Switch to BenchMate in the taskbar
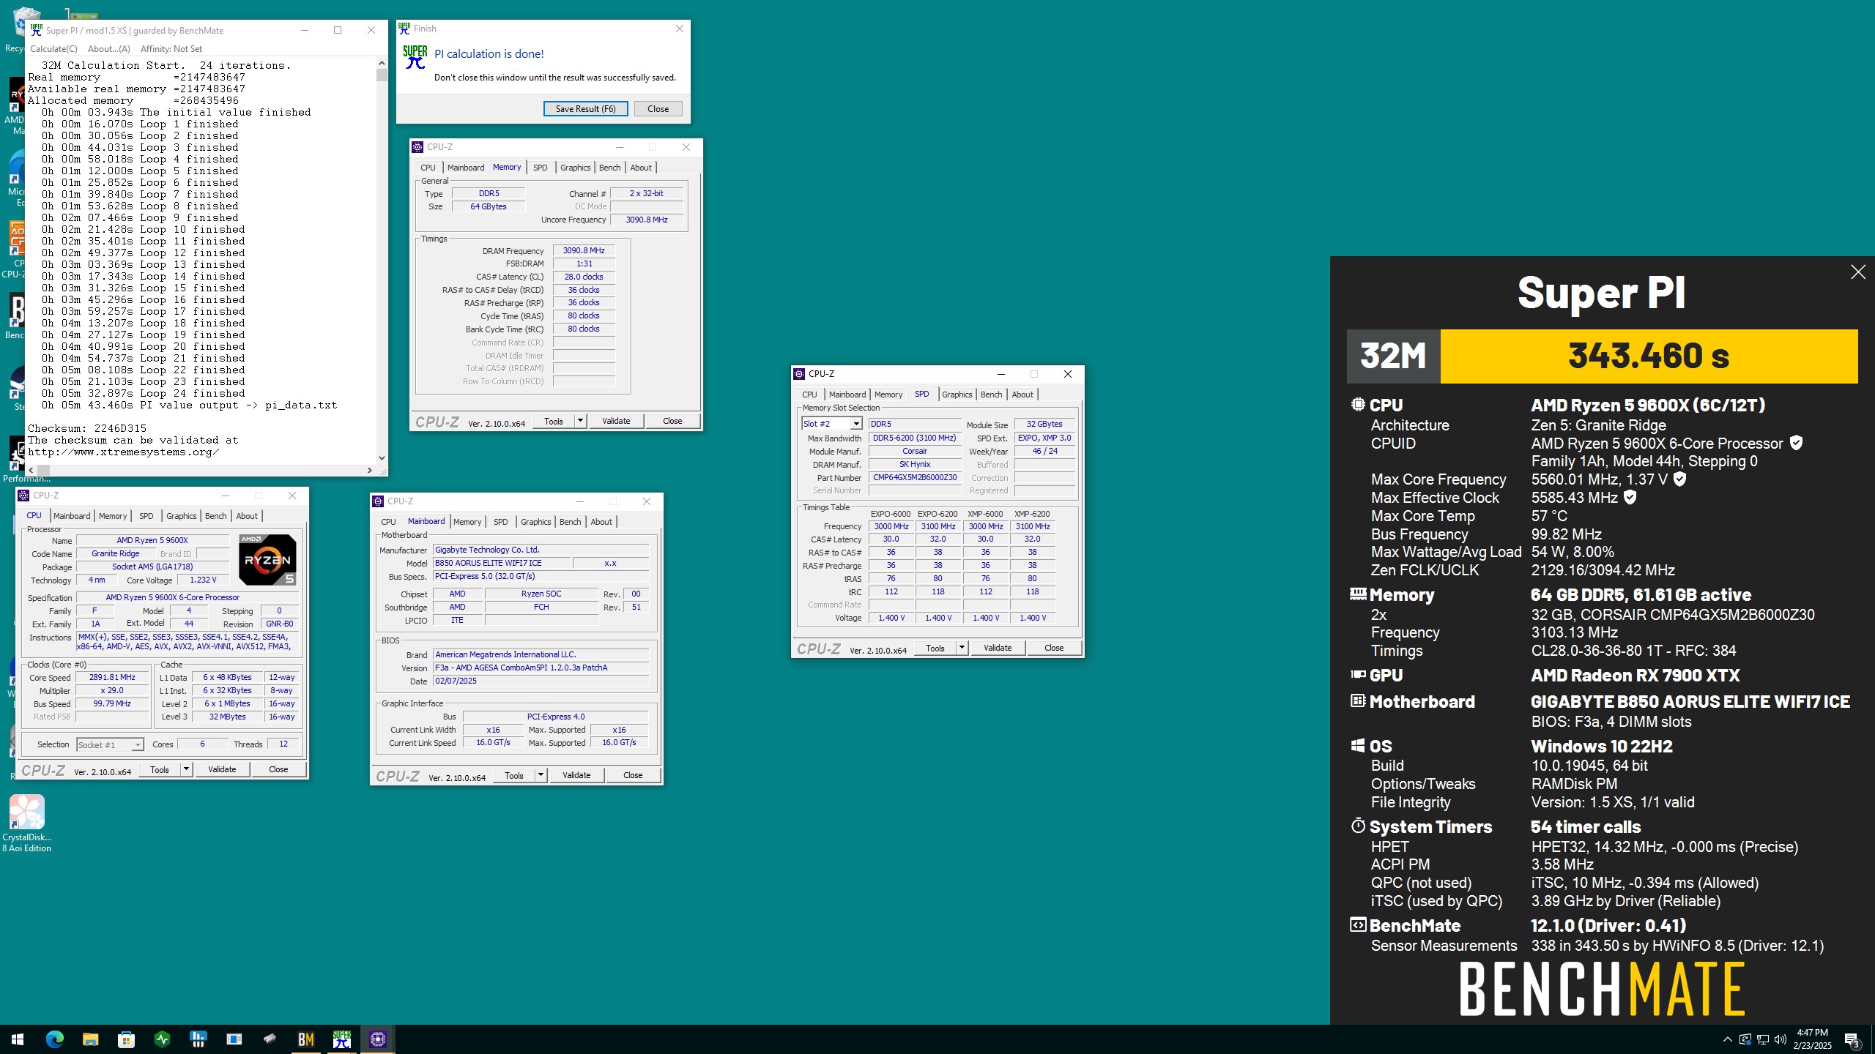Viewport: 1875px width, 1054px height. [305, 1039]
